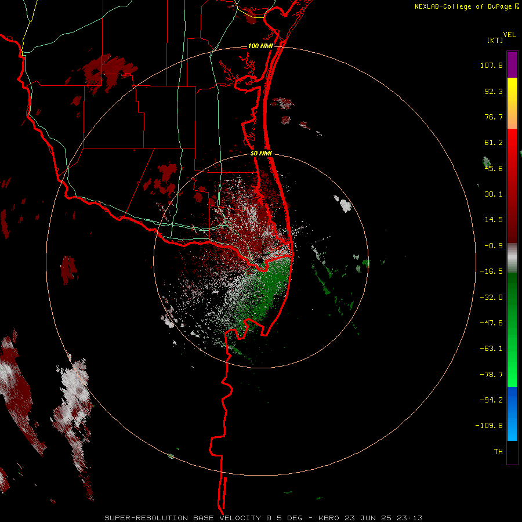This screenshot has width=522, height=522.
Task: Click the 100 NMI range ring label
Action: click(260, 46)
